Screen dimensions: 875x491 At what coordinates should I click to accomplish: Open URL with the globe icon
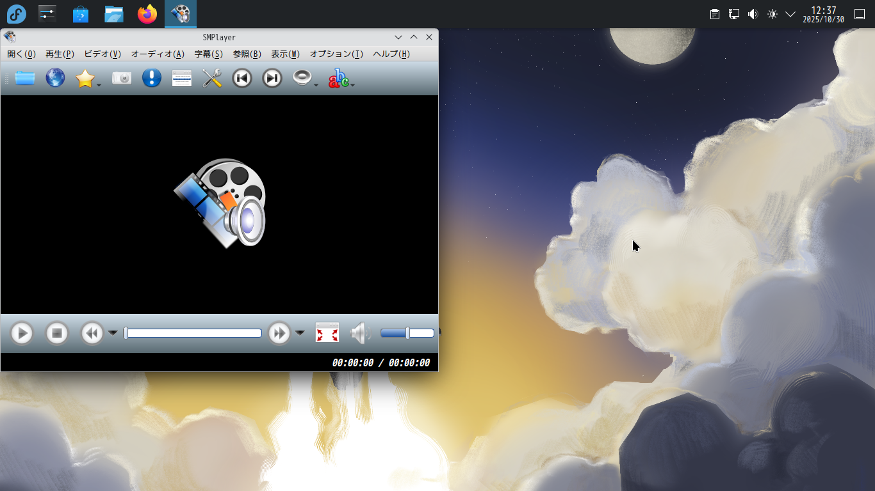point(55,79)
